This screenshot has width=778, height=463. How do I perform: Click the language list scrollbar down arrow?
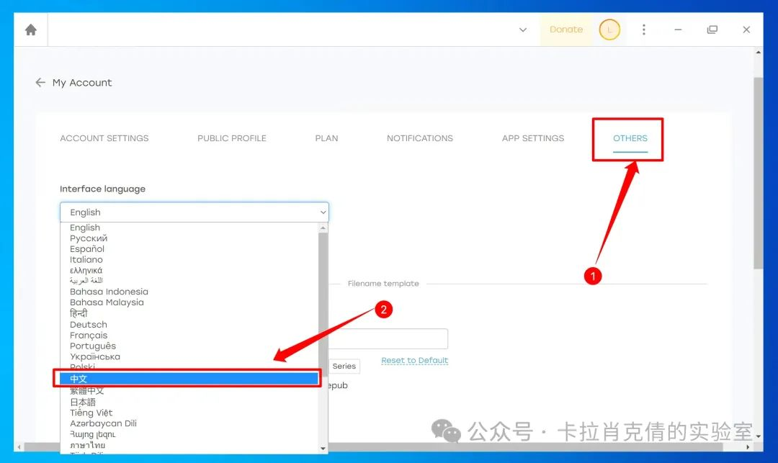[x=323, y=449]
